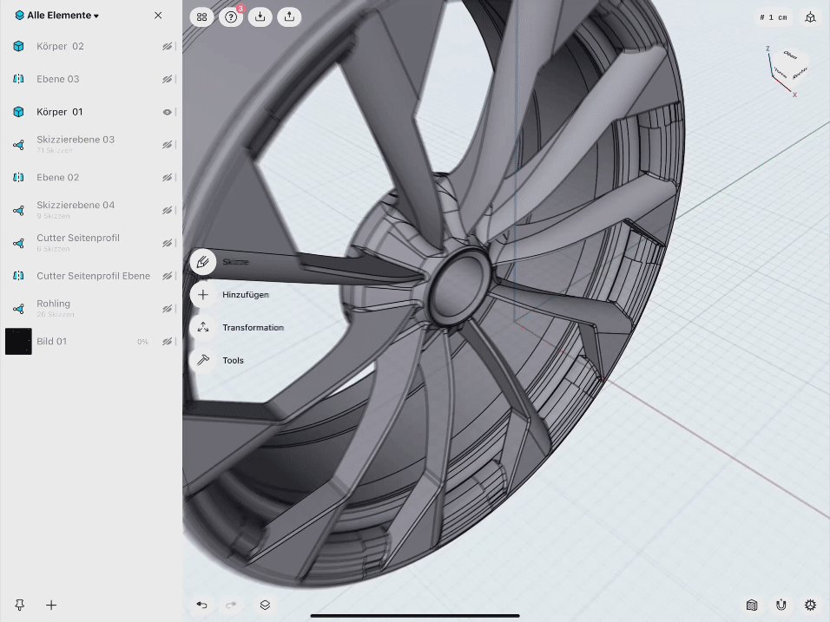Image resolution: width=830 pixels, height=622 pixels.
Task: Select the Ebene 02 text label
Action: click(57, 177)
